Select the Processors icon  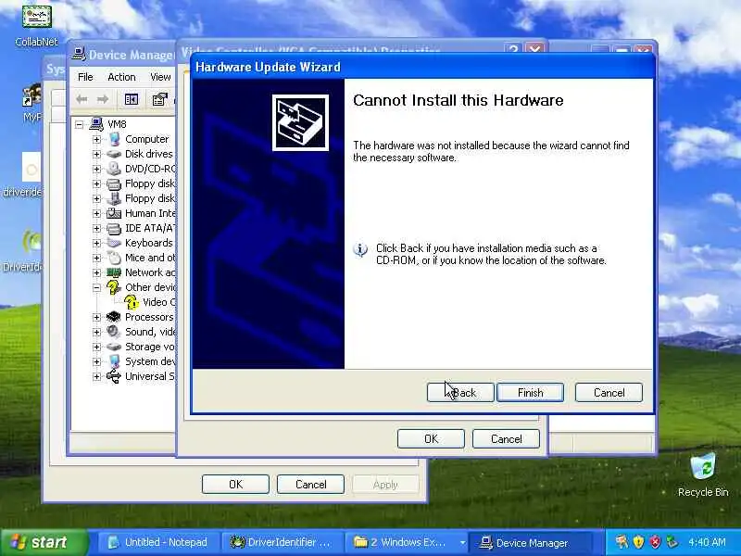pos(114,317)
